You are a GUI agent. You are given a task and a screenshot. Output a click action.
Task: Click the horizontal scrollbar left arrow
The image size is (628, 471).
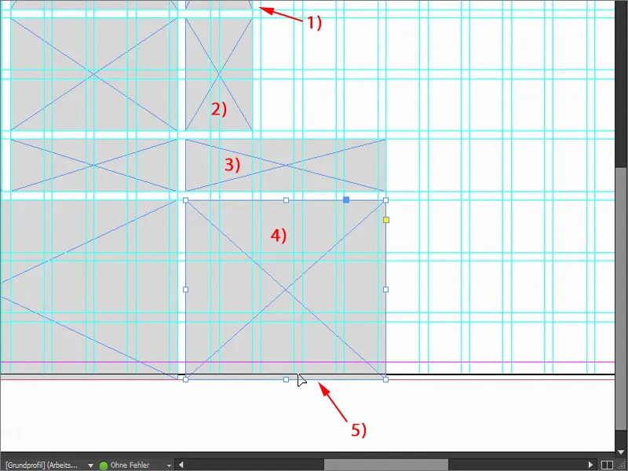tap(181, 465)
